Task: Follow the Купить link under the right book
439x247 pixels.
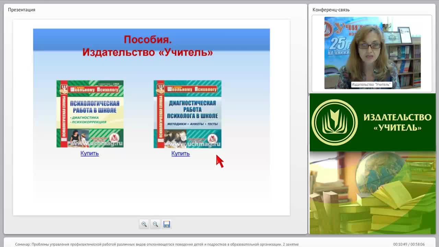Action: tap(180, 154)
